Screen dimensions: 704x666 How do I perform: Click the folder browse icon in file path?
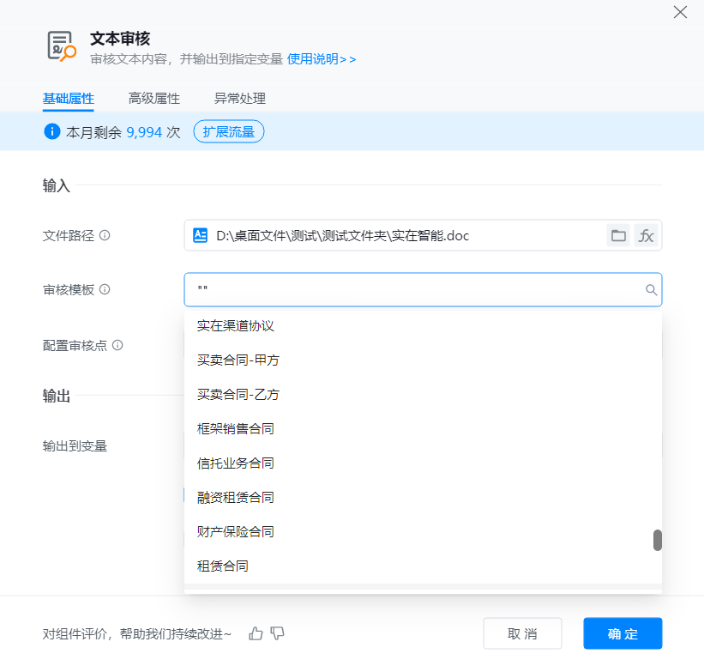click(617, 235)
